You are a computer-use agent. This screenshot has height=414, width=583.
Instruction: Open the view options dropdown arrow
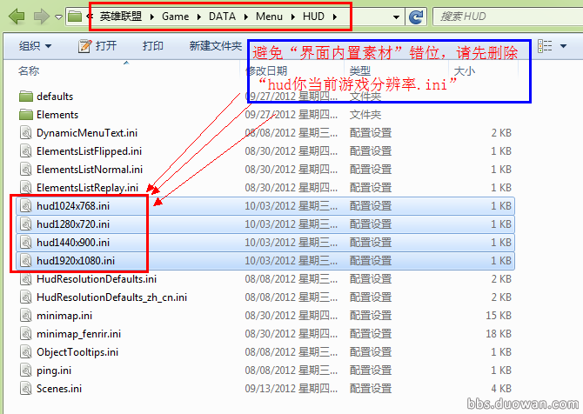(x=563, y=46)
